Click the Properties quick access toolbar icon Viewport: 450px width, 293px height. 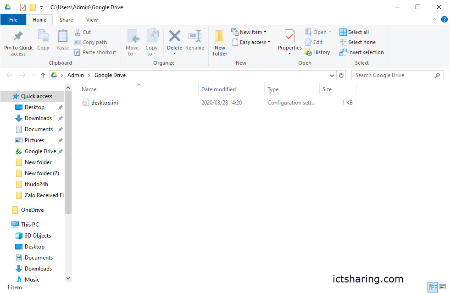(x=23, y=7)
